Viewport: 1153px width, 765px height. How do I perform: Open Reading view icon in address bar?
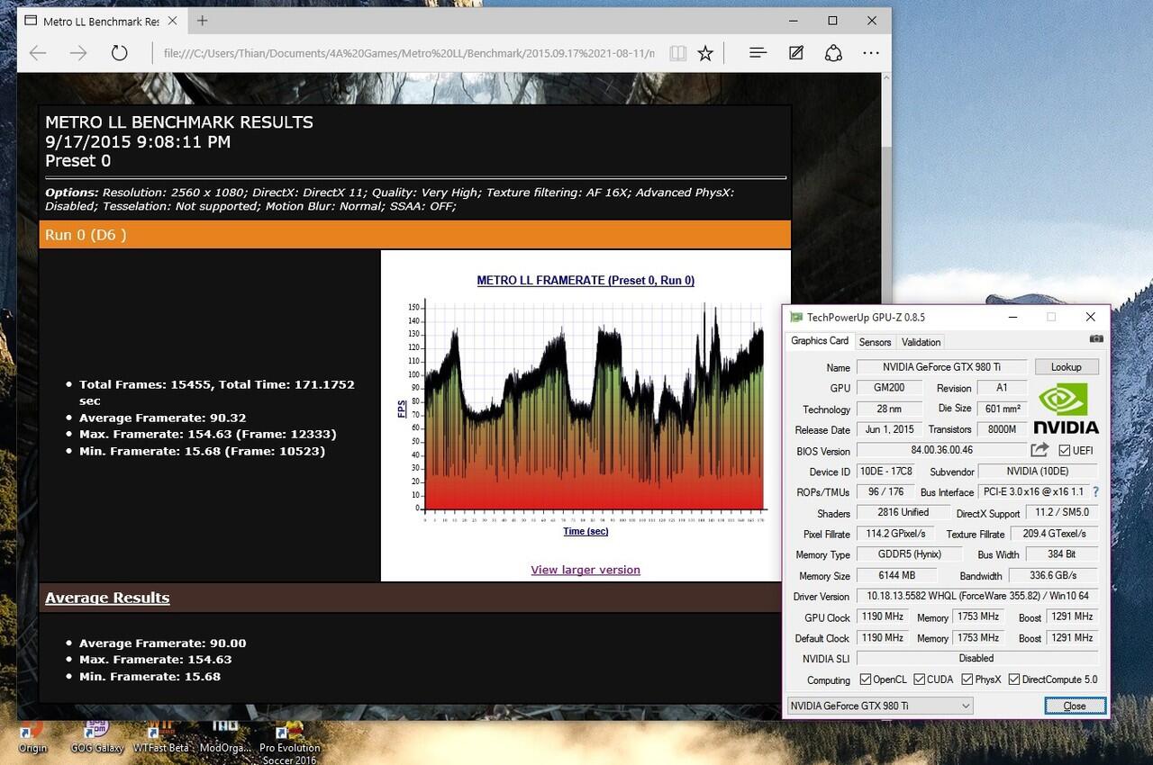pos(677,53)
